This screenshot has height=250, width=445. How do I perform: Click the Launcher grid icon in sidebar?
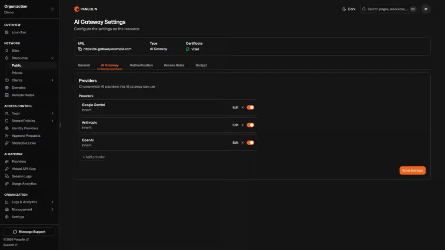click(x=7, y=32)
